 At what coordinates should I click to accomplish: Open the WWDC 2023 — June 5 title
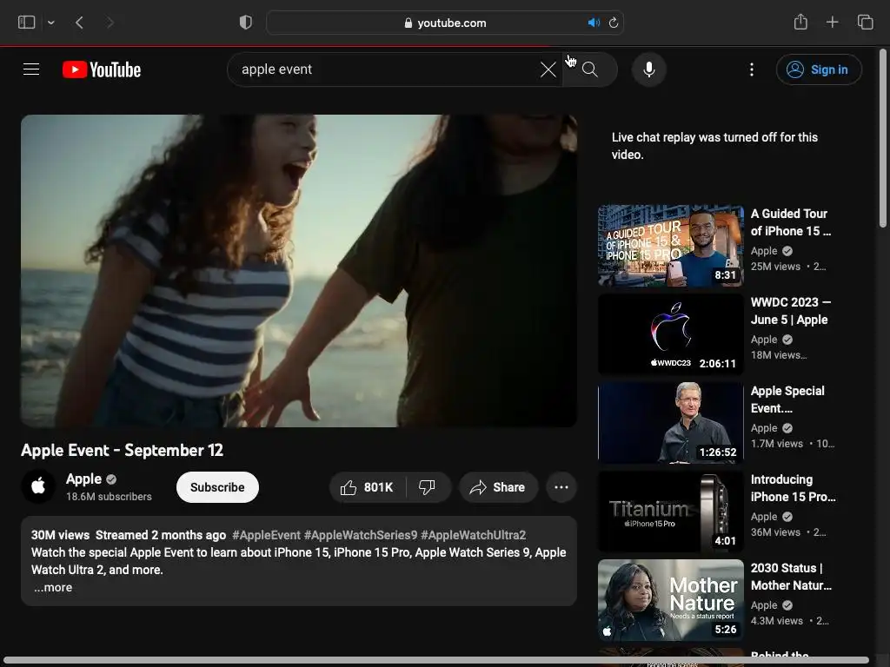click(x=791, y=311)
